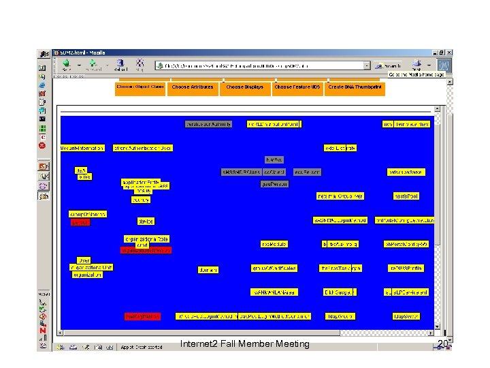Select the gray certificationAuthority node
This screenshot has width=490, height=368.
click(208, 124)
